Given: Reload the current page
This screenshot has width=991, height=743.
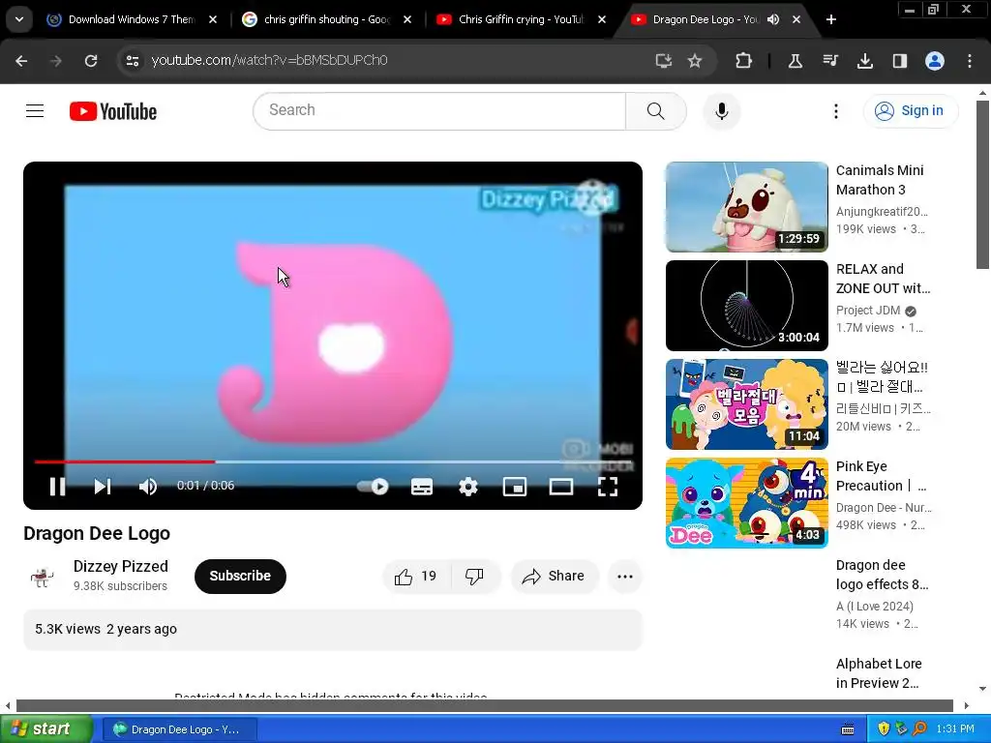Looking at the screenshot, I should coord(91,61).
